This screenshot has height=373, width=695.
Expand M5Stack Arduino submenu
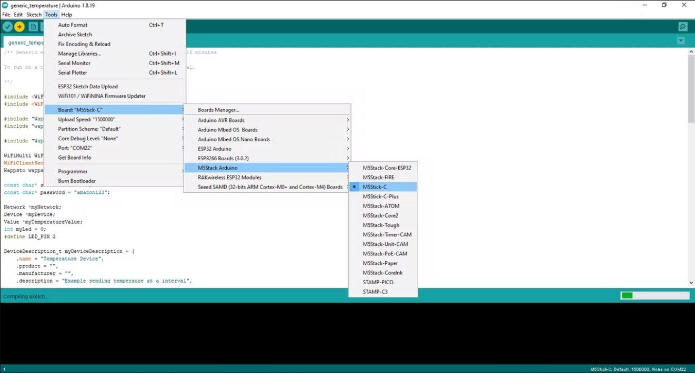click(267, 168)
